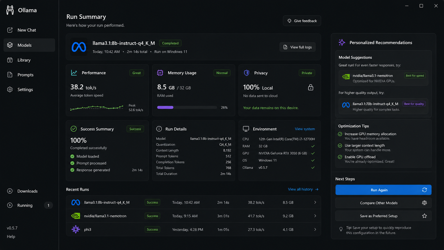Click the Success Summary checkmark circle icon

pos(74,129)
